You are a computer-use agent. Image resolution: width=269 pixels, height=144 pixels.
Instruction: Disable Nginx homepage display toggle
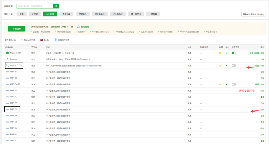234,53
